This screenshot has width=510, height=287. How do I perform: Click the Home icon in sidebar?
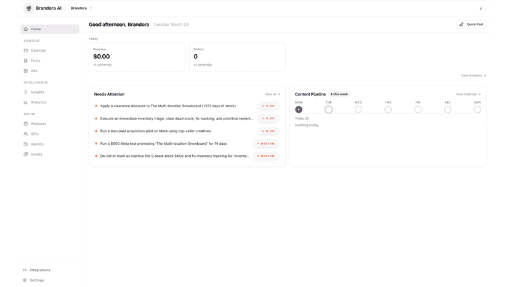click(26, 29)
